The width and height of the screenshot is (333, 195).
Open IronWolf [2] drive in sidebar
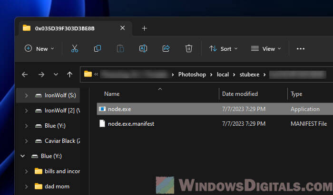pos(62,111)
